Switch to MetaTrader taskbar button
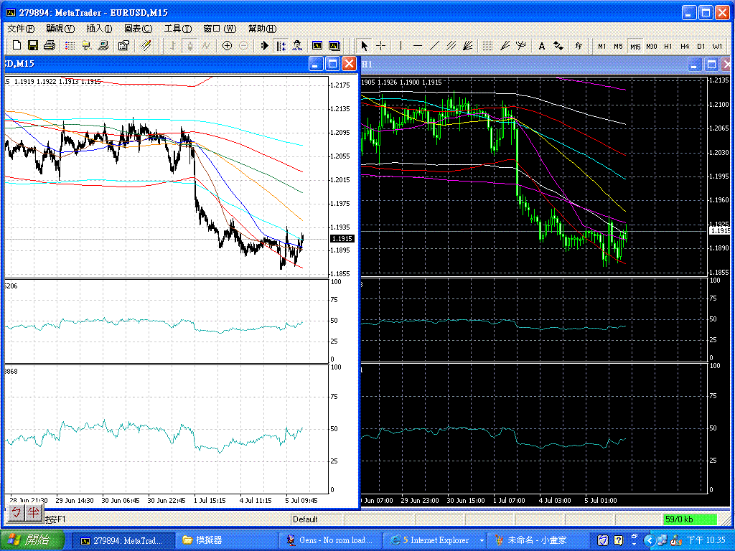Image resolution: width=735 pixels, height=551 pixels. 123,540
